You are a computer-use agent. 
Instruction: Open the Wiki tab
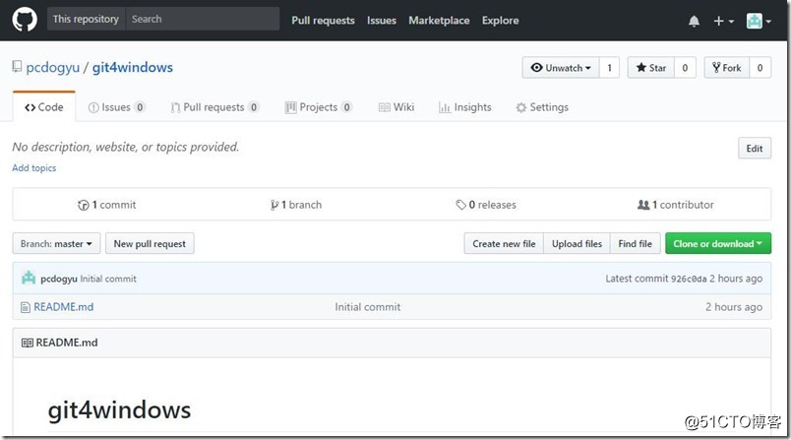coord(396,107)
